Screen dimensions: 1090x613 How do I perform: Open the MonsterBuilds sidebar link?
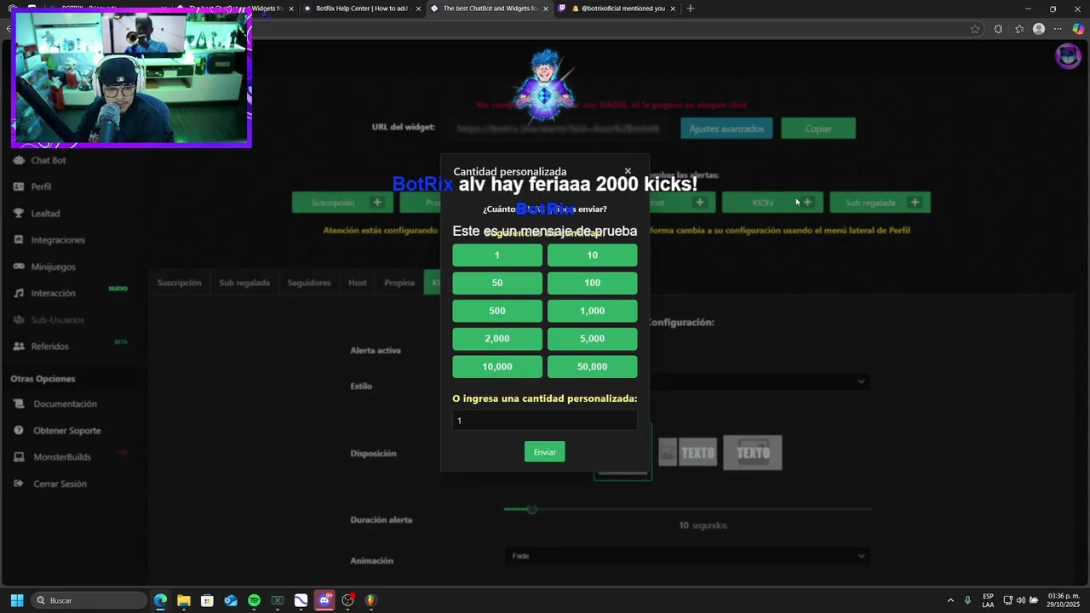[x=61, y=457]
